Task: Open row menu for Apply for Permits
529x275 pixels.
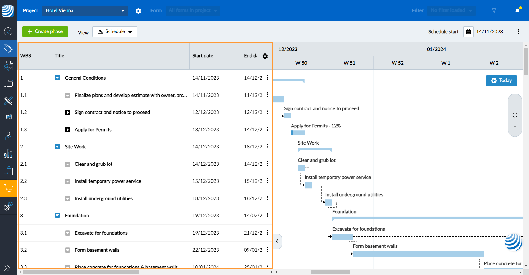Action: click(268, 129)
